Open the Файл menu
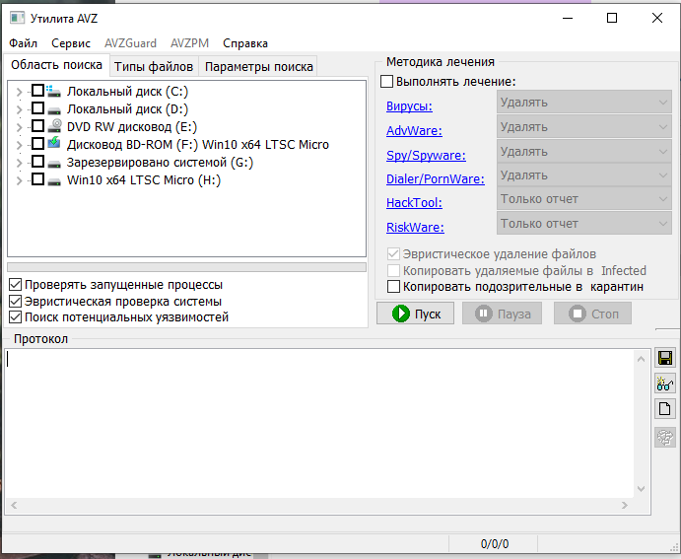The height and width of the screenshot is (559, 681). tap(23, 43)
